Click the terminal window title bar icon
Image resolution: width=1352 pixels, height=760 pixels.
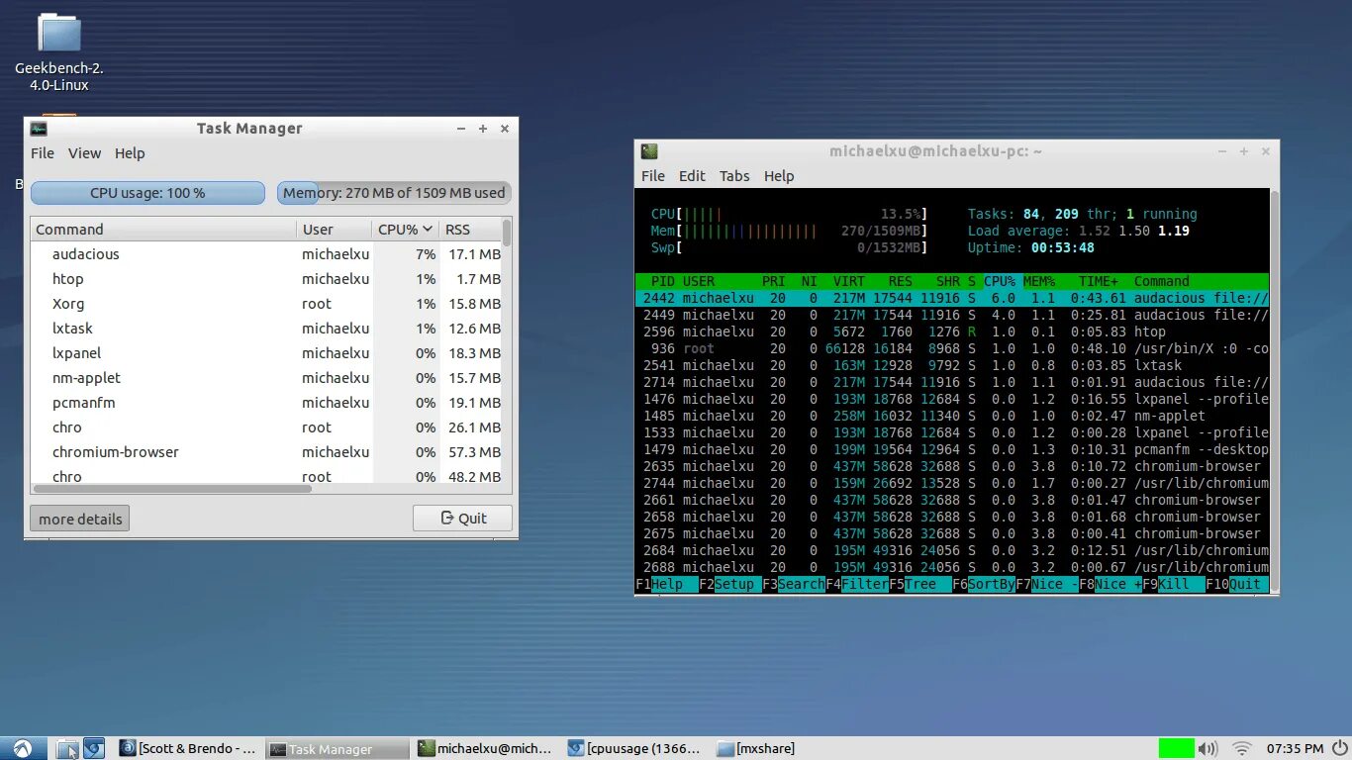648,151
